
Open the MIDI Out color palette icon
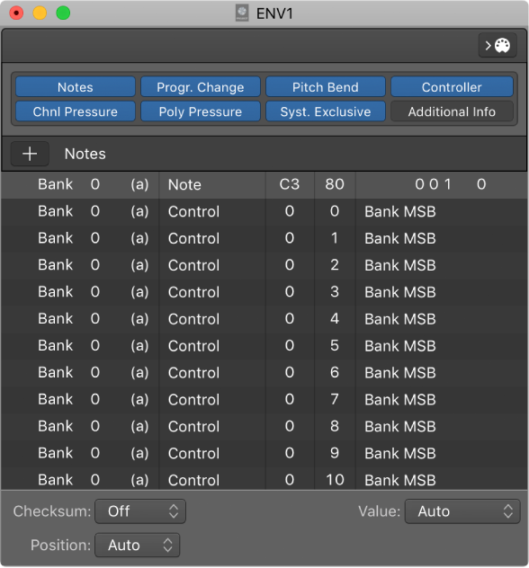click(498, 45)
